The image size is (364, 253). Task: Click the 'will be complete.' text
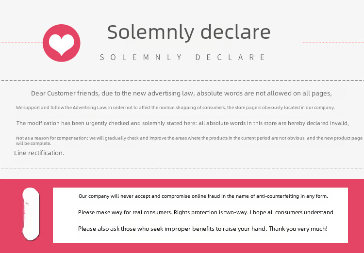coord(33,143)
